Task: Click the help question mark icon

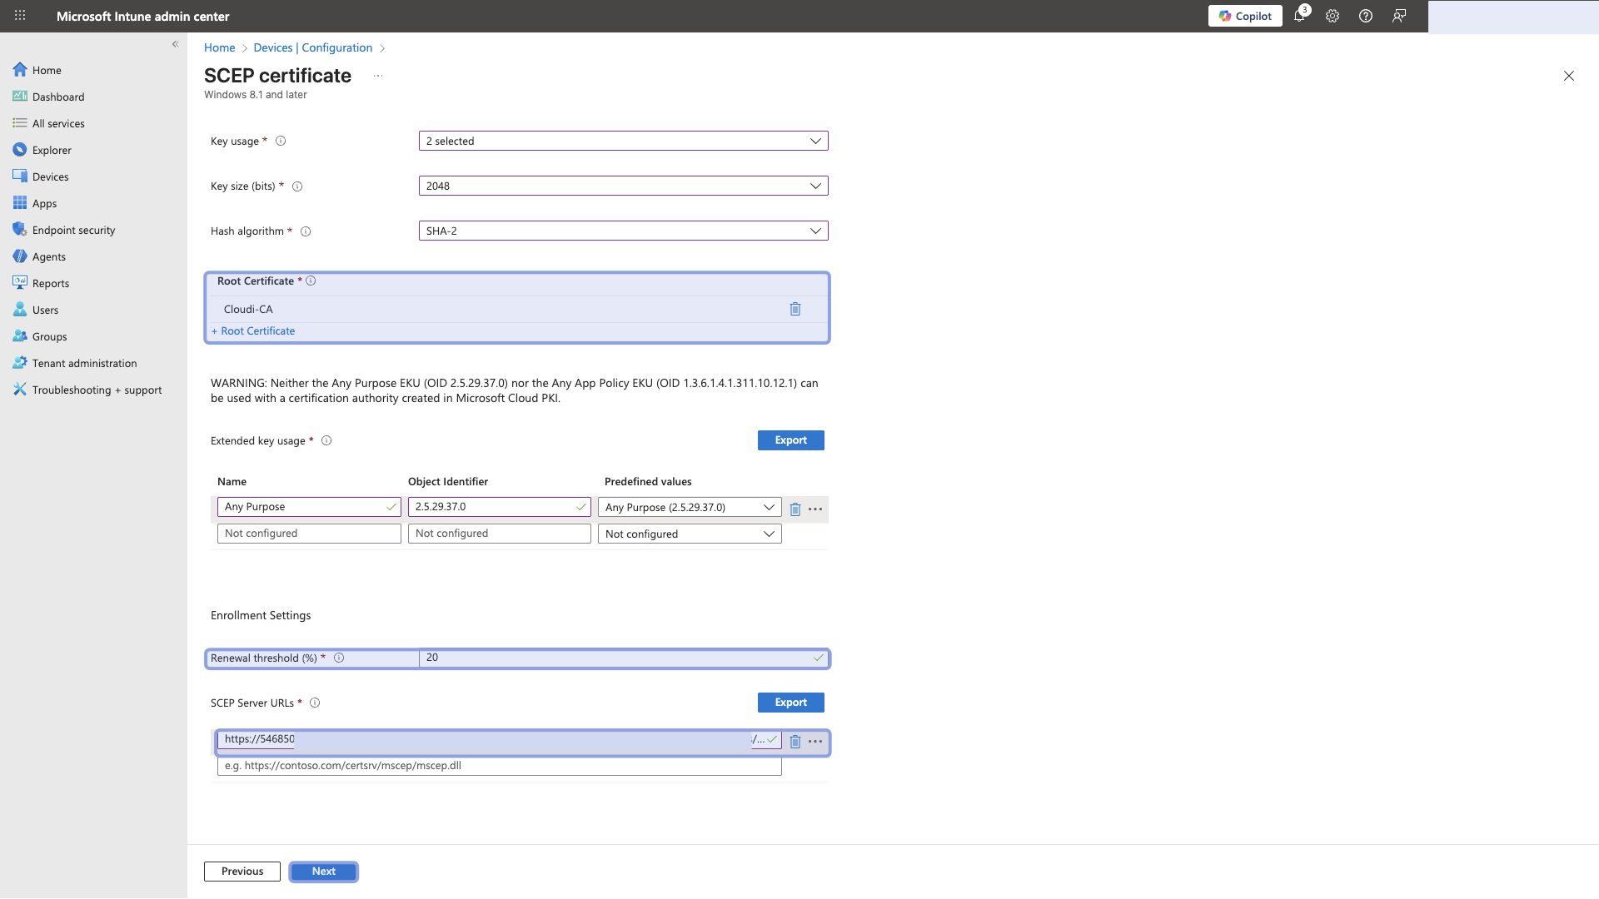Action: pos(1365,16)
